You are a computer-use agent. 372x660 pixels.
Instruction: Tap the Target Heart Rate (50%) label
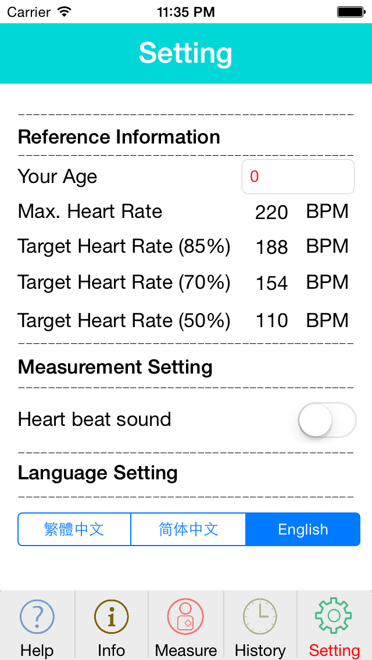tap(124, 320)
